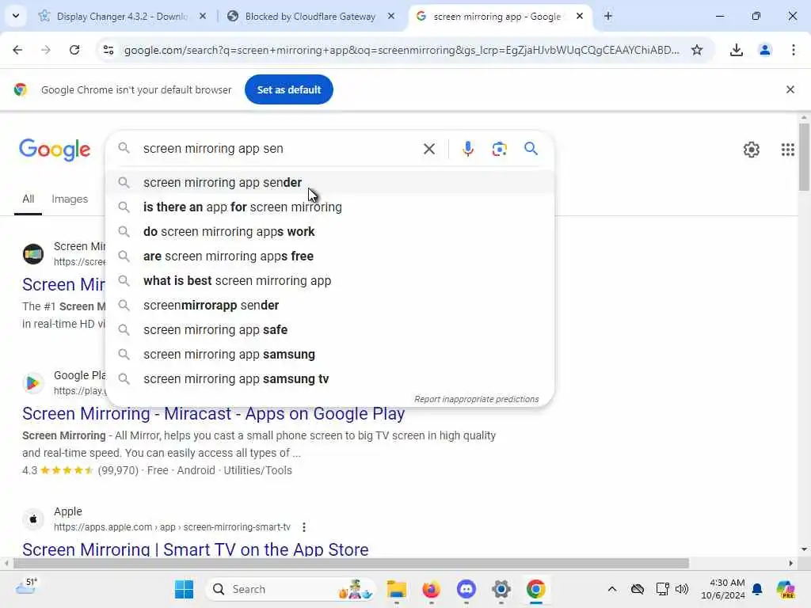Screen dimensions: 811x608
Task: Open Chrome downloads
Action: pyautogui.click(x=737, y=50)
